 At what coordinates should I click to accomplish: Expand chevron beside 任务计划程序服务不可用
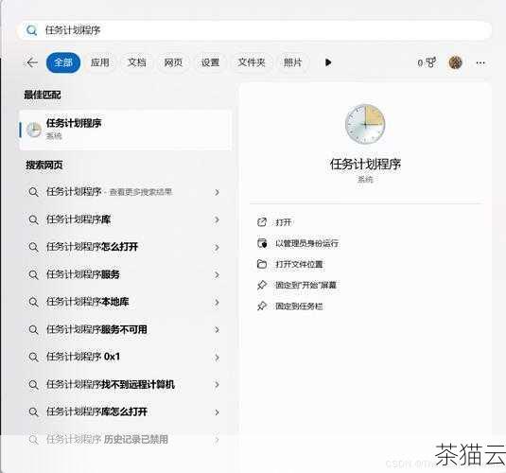pyautogui.click(x=217, y=329)
